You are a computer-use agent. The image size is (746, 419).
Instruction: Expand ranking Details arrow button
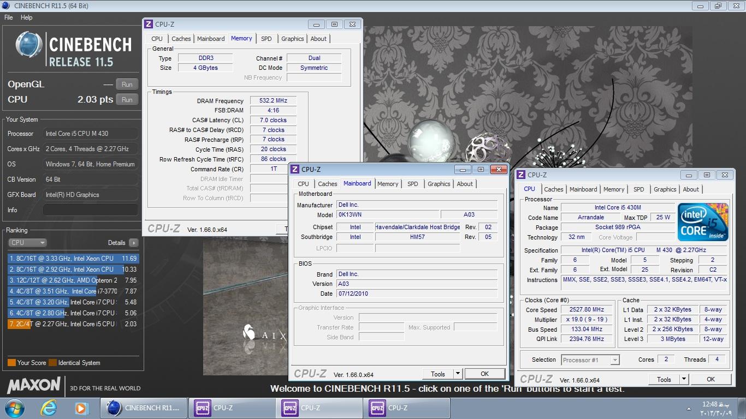[134, 243]
